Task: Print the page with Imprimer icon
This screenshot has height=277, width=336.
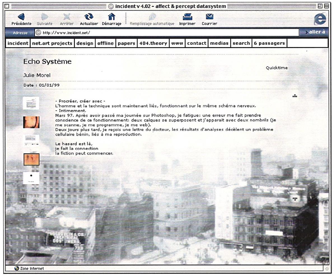Action: pos(187,18)
